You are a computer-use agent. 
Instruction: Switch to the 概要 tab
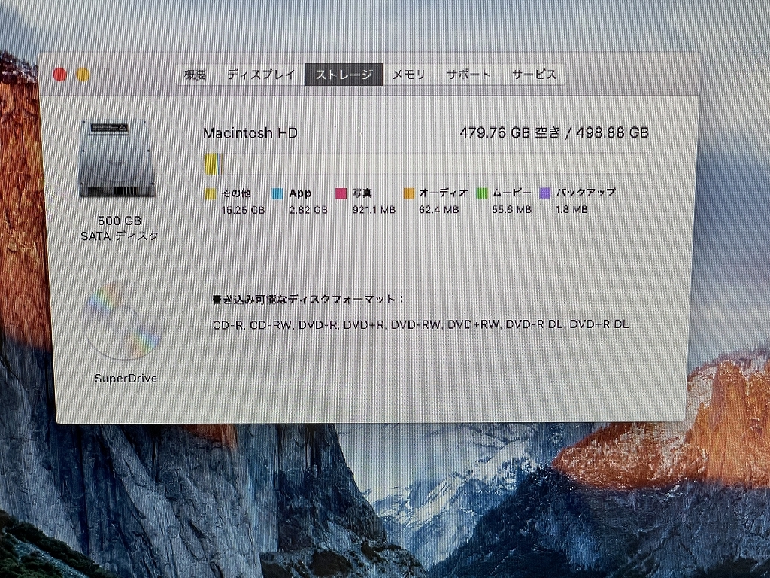pyautogui.click(x=195, y=75)
